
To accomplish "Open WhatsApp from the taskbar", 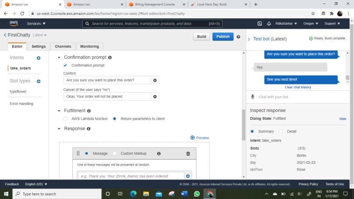I will 197,194.
